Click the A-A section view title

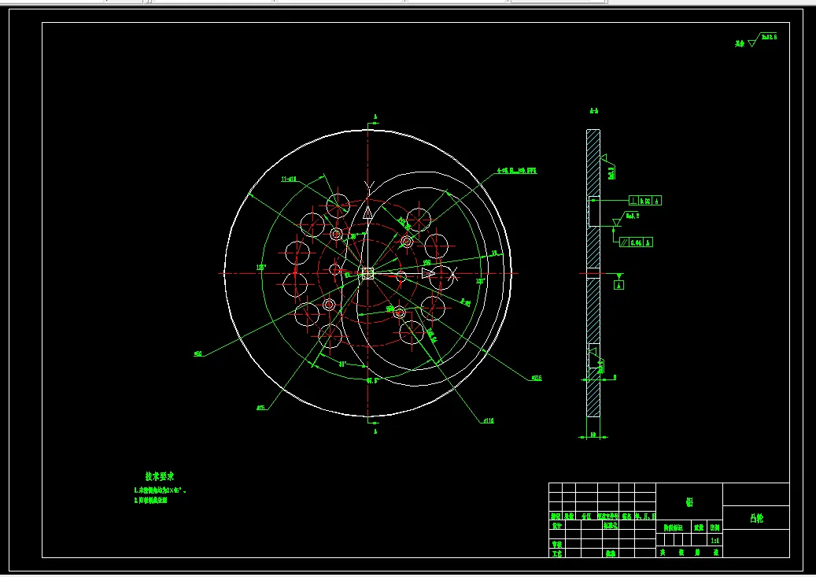tap(594, 111)
